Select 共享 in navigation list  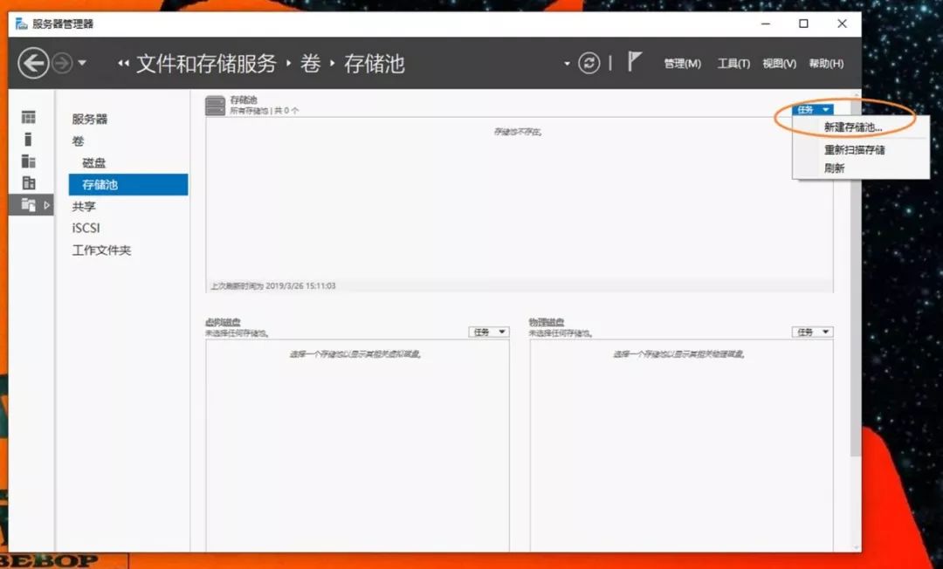[84, 206]
